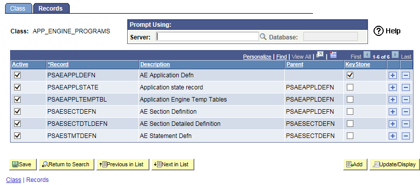
Task: Uncheck Active for PSAESTMTDEFN
Action: pyautogui.click(x=17, y=136)
